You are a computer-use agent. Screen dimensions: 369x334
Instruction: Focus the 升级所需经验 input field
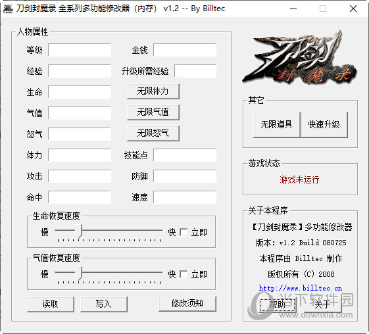click(195, 71)
